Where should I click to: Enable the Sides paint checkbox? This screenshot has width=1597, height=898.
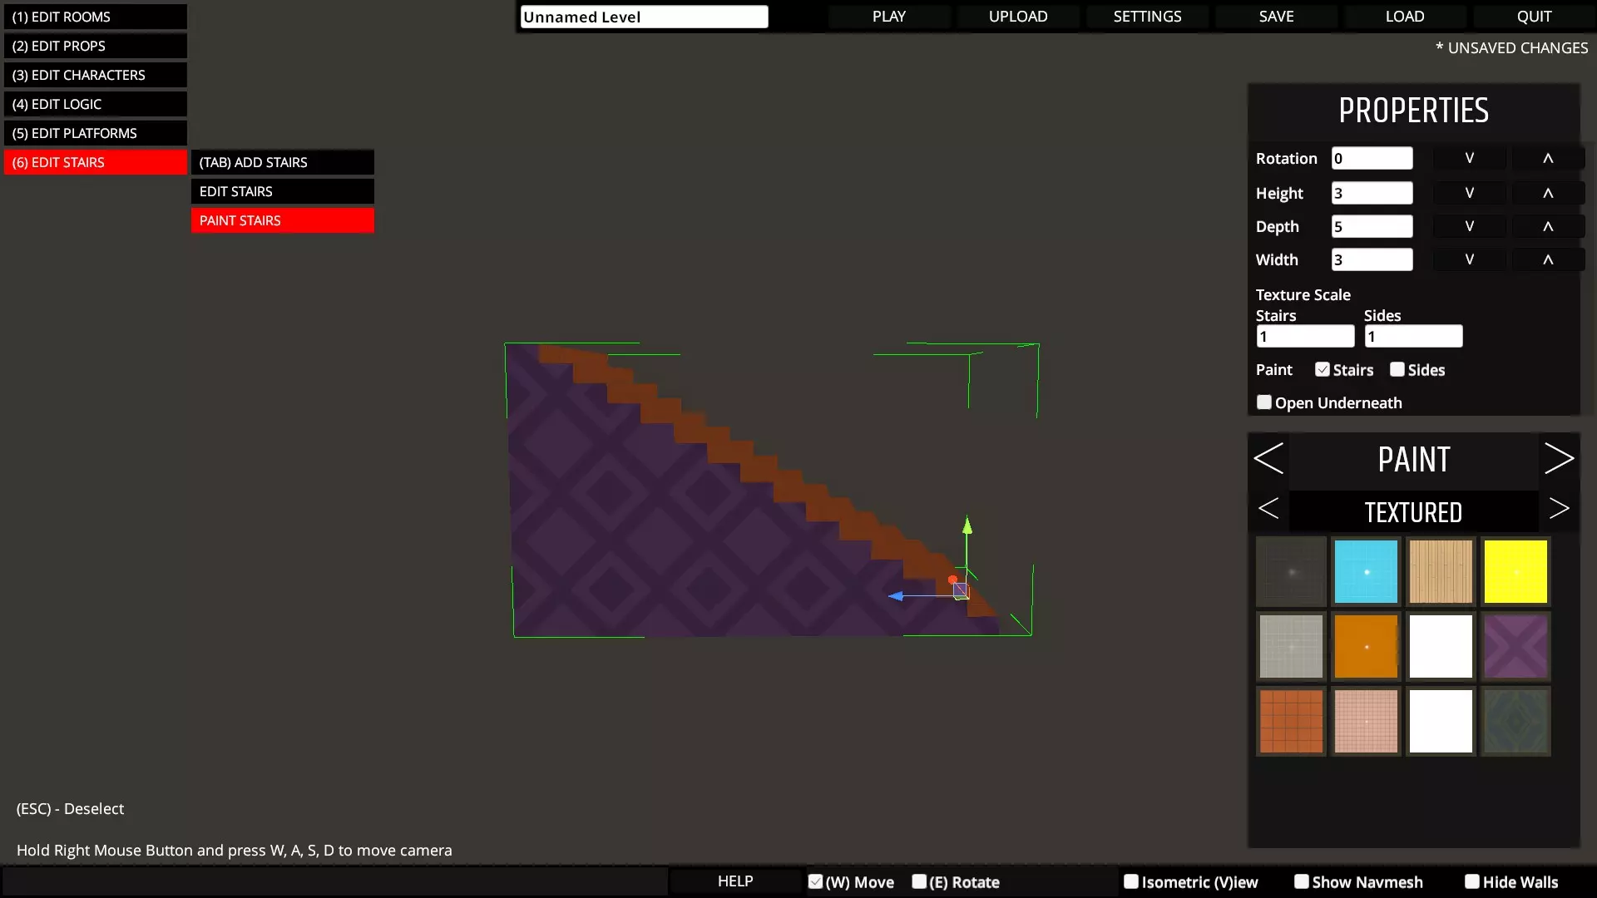pos(1397,369)
